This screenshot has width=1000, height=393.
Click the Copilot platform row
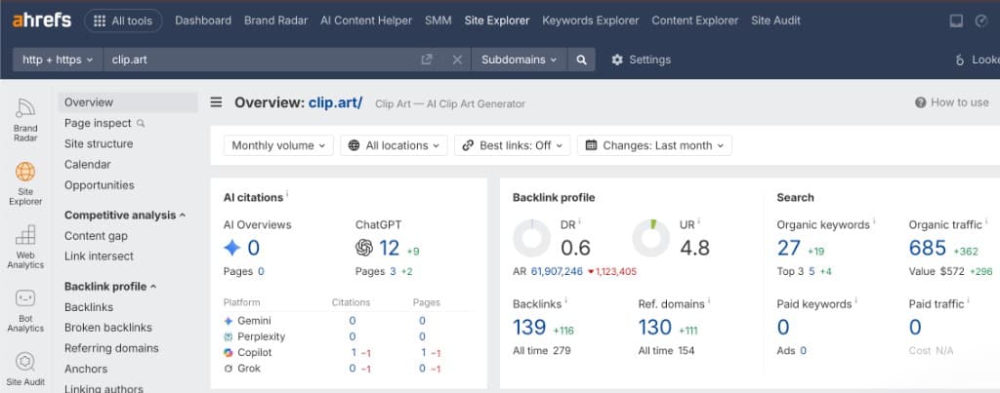click(347, 352)
